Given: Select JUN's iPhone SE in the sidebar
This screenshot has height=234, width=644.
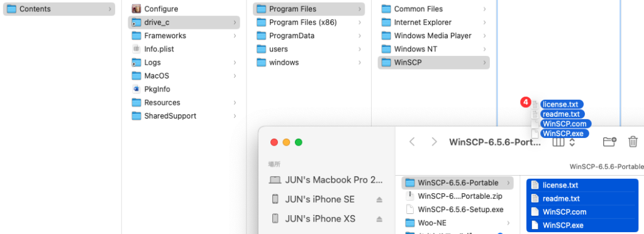Looking at the screenshot, I should point(326,199).
